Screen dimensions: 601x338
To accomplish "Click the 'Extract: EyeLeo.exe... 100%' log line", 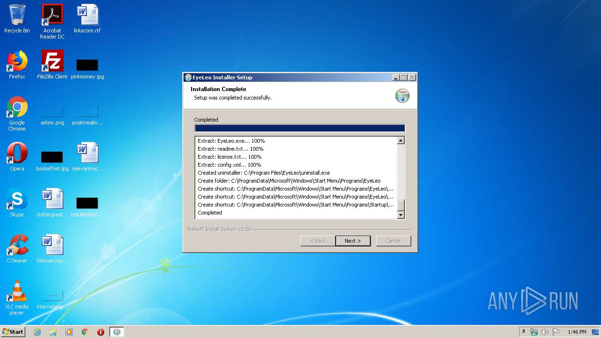I will click(x=231, y=141).
